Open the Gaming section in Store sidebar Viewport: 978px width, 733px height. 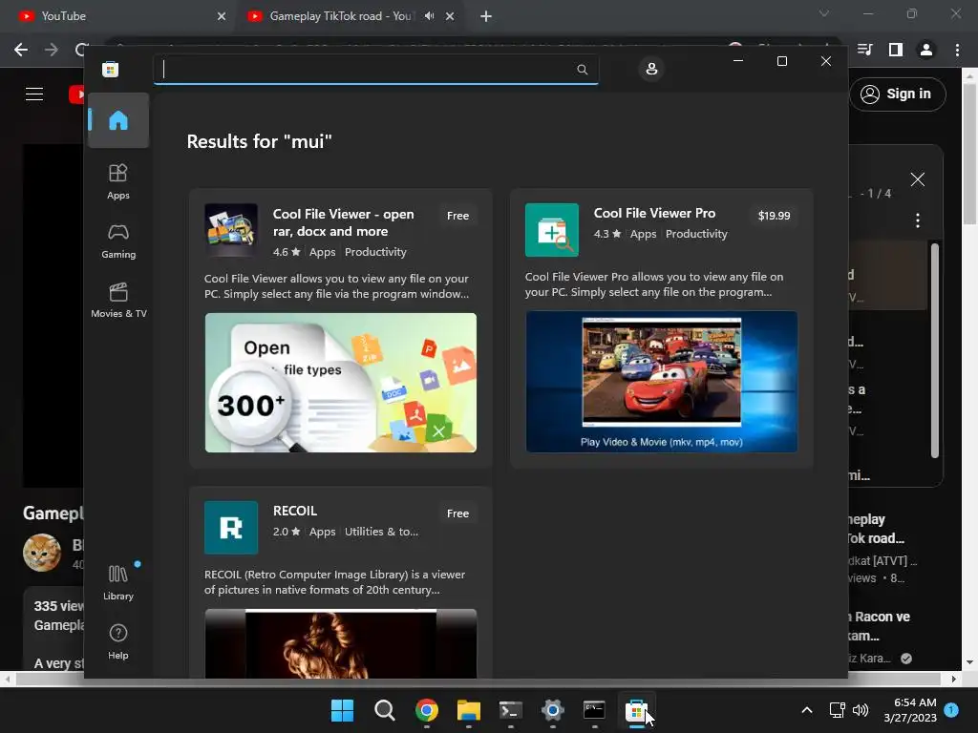point(117,241)
